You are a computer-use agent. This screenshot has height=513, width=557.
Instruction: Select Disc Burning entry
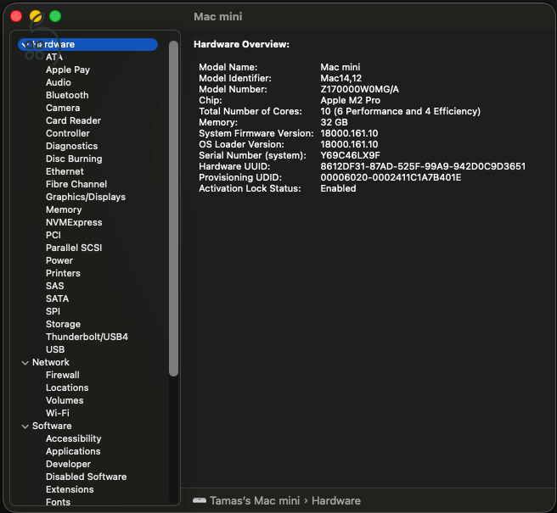pos(74,159)
